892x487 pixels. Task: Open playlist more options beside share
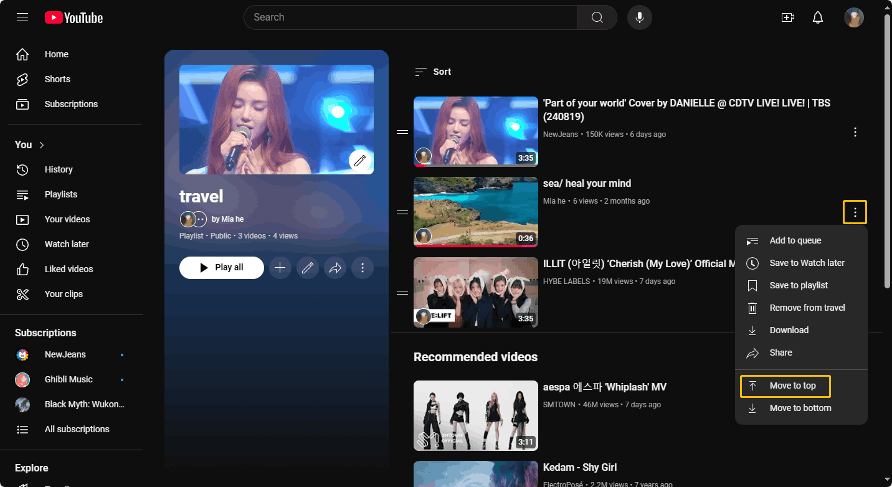coord(363,268)
